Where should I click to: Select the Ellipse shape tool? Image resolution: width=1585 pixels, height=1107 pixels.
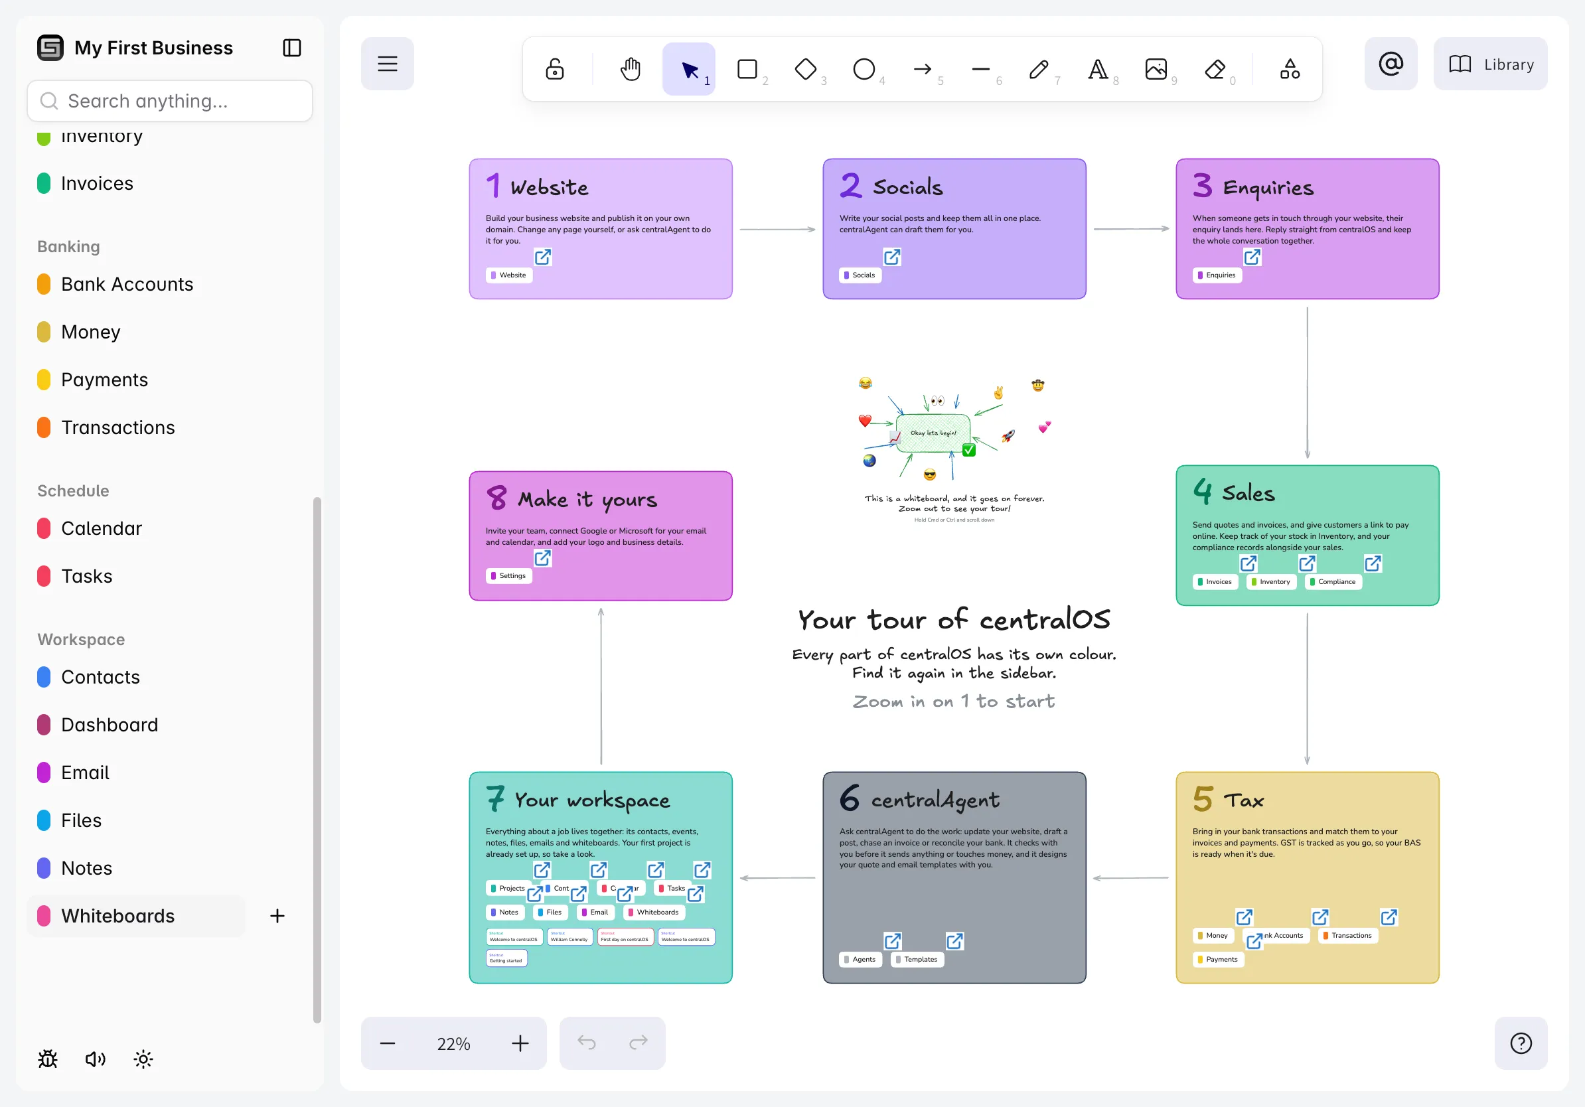click(864, 69)
